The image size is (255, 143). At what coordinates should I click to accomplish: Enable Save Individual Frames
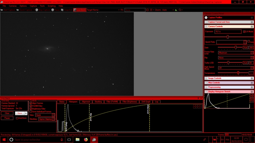[31, 112]
